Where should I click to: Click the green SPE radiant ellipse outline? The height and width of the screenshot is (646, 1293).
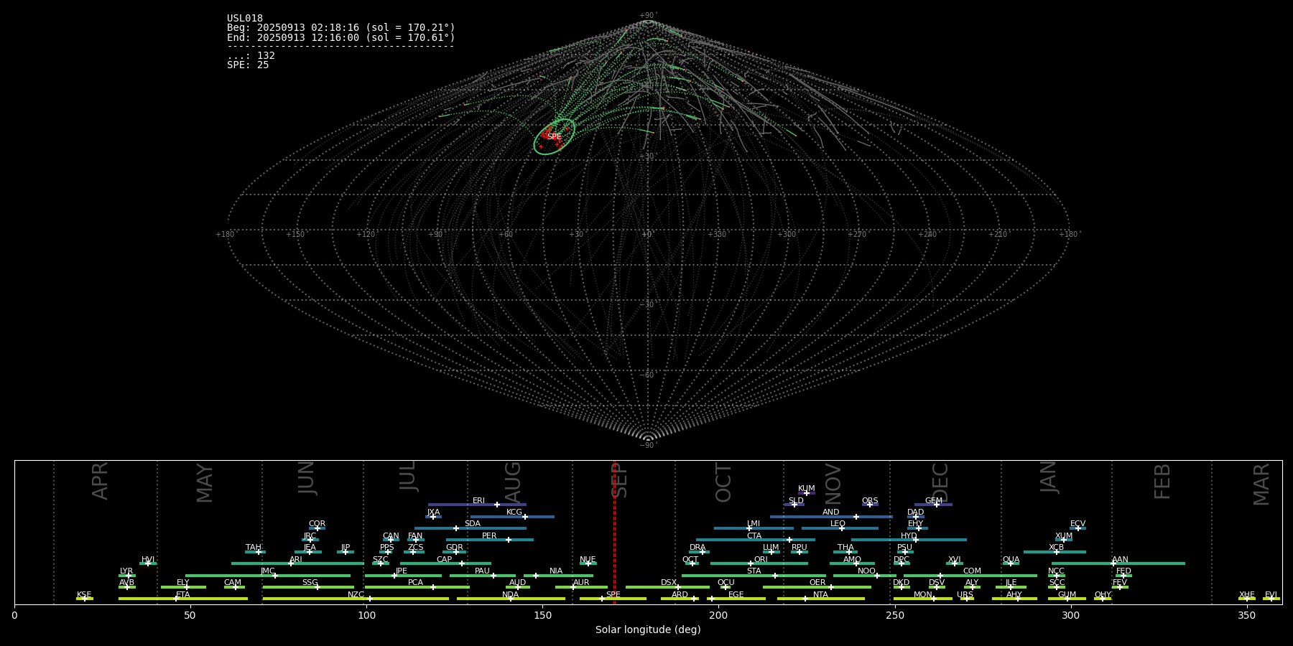point(554,136)
